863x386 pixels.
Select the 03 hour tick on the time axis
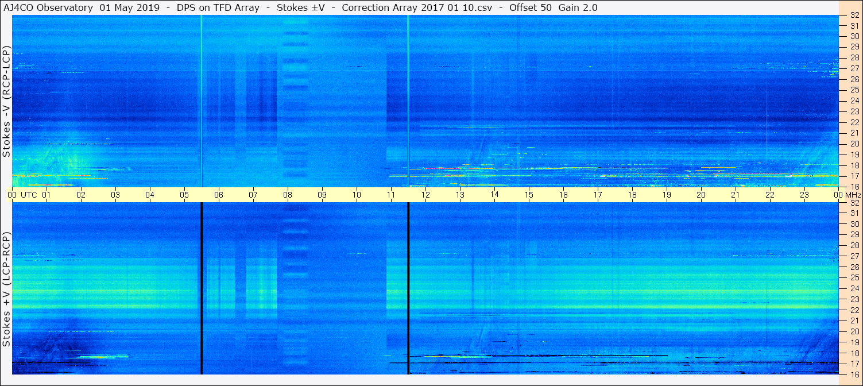click(115, 195)
